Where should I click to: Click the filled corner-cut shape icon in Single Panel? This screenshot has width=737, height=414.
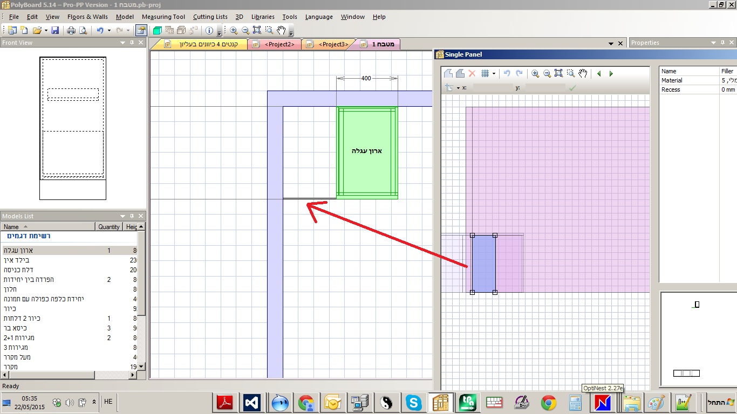click(460, 73)
